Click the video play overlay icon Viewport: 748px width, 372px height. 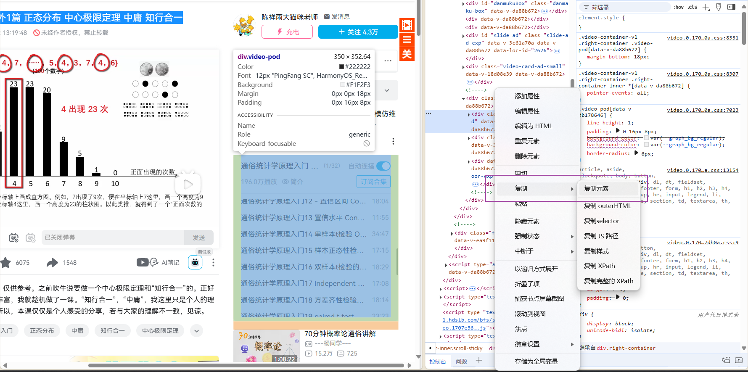pyautogui.click(x=188, y=184)
